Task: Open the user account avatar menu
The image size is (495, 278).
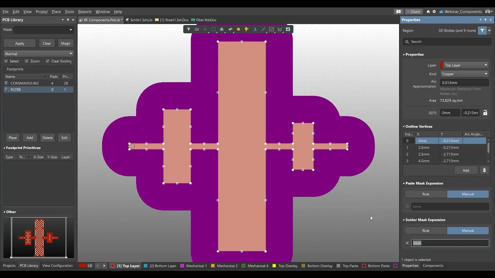Action: [488, 12]
